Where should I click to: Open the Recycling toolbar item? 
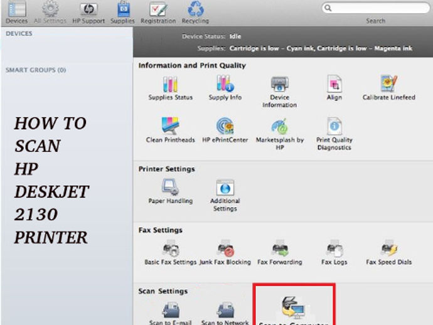click(x=195, y=12)
